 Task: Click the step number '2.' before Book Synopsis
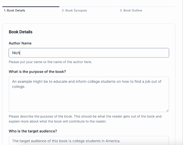[63, 11]
